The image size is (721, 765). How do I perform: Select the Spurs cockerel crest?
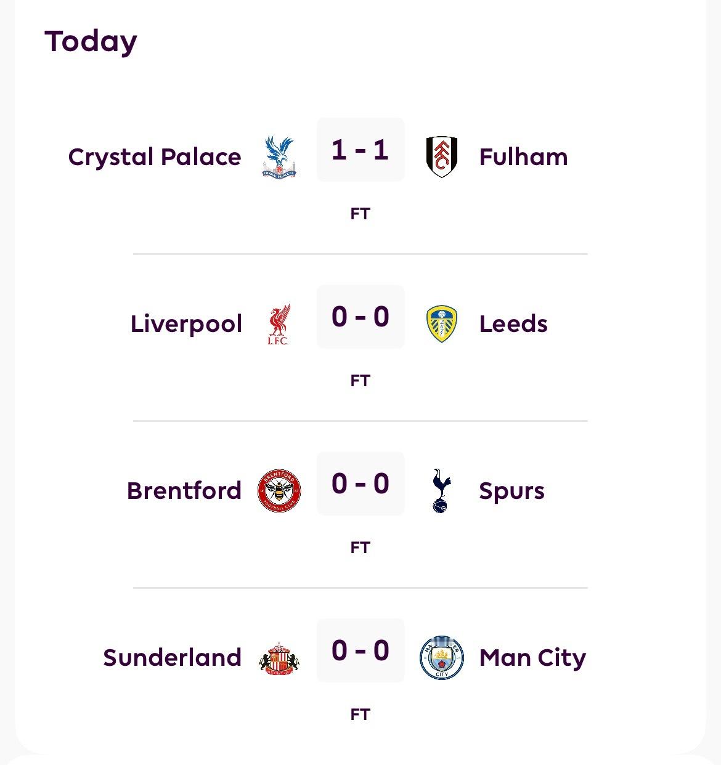pyautogui.click(x=441, y=491)
